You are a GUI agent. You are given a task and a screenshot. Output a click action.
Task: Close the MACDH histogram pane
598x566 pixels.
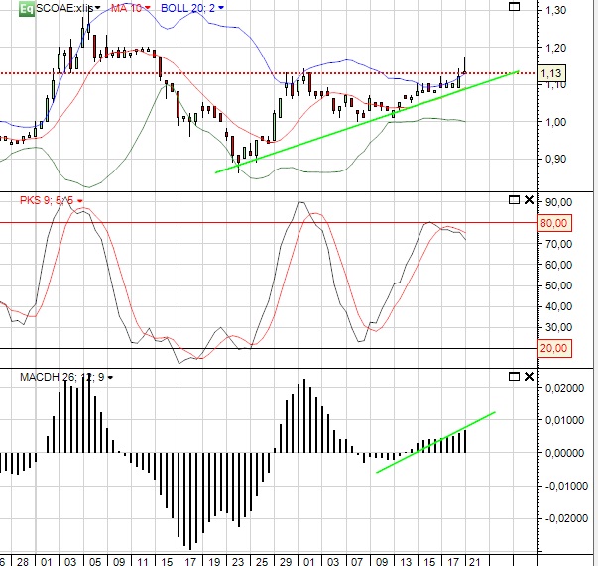coord(529,377)
